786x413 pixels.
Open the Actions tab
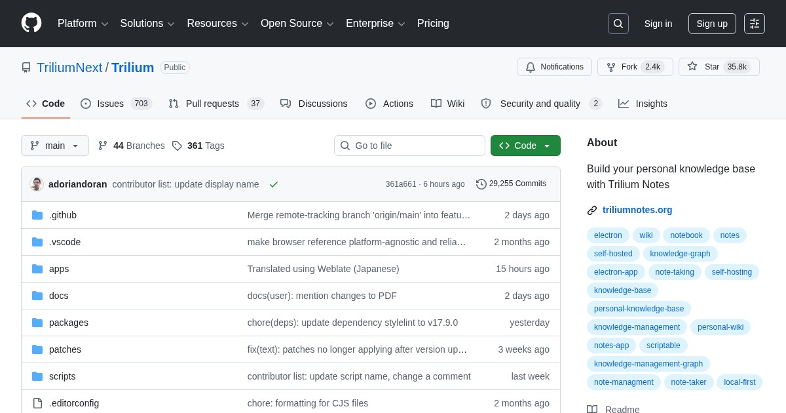pyautogui.click(x=389, y=104)
